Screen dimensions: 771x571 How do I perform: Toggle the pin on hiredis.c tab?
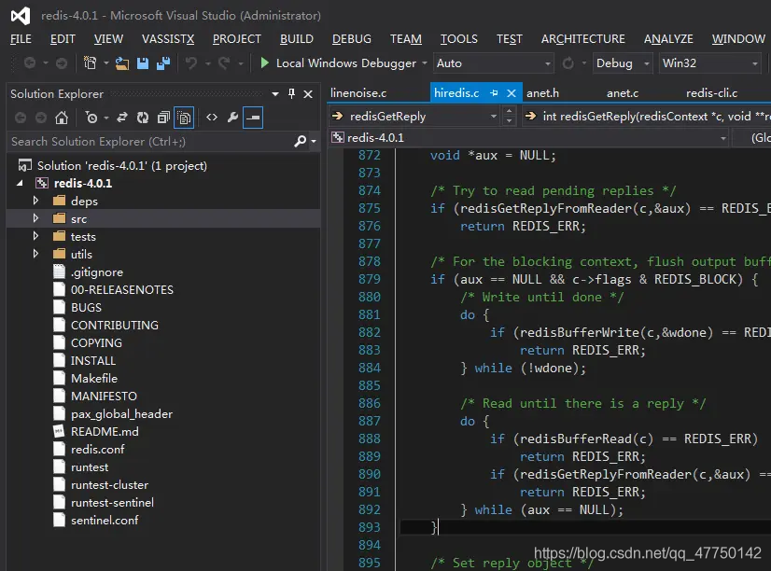(x=495, y=93)
